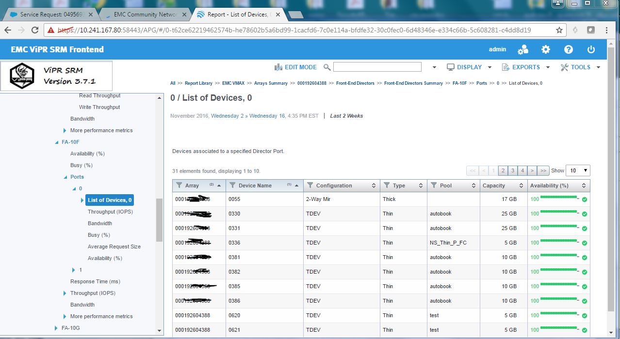This screenshot has height=339, width=620.
Task: Open the help question mark icon
Action: pyautogui.click(x=569, y=49)
